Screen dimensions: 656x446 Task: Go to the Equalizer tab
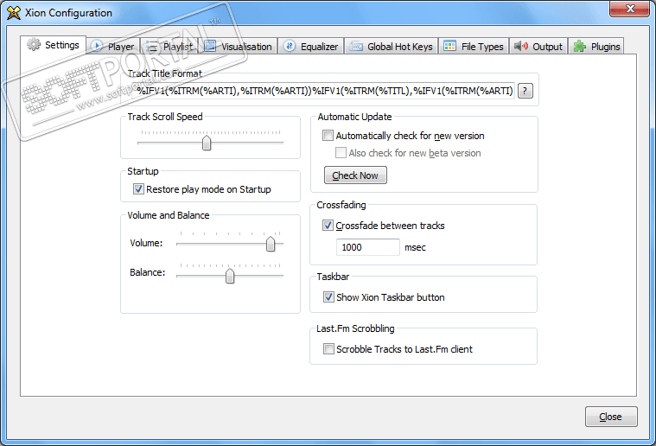click(311, 47)
